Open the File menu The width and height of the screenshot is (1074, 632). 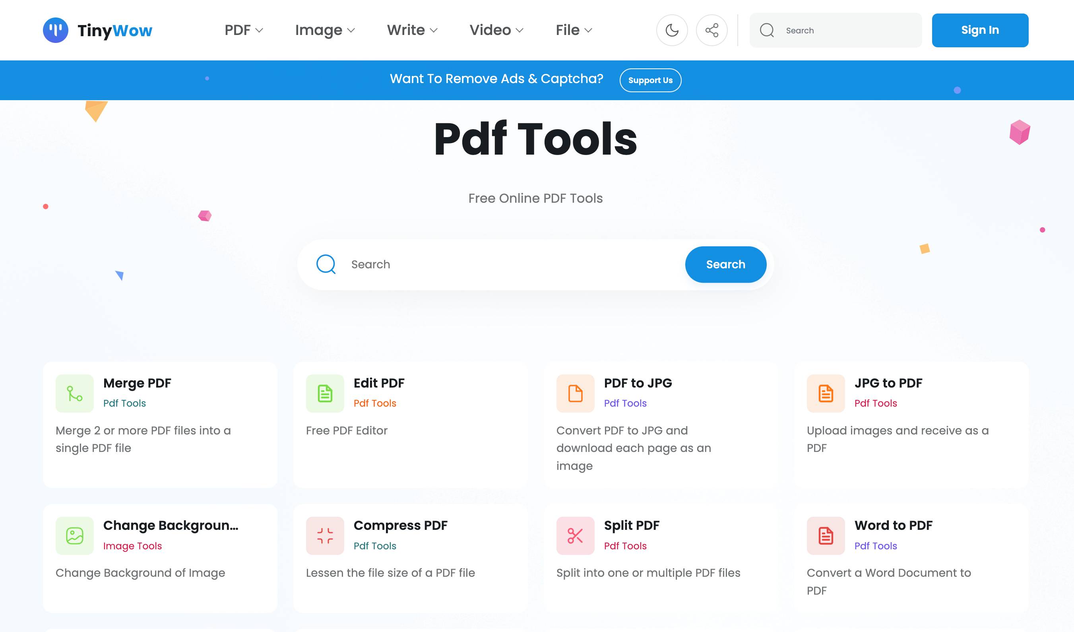[x=574, y=30]
